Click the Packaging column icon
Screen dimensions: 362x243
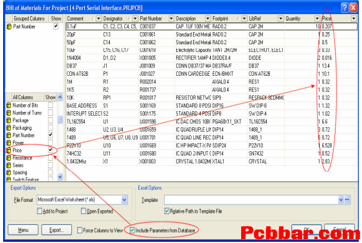9,128
